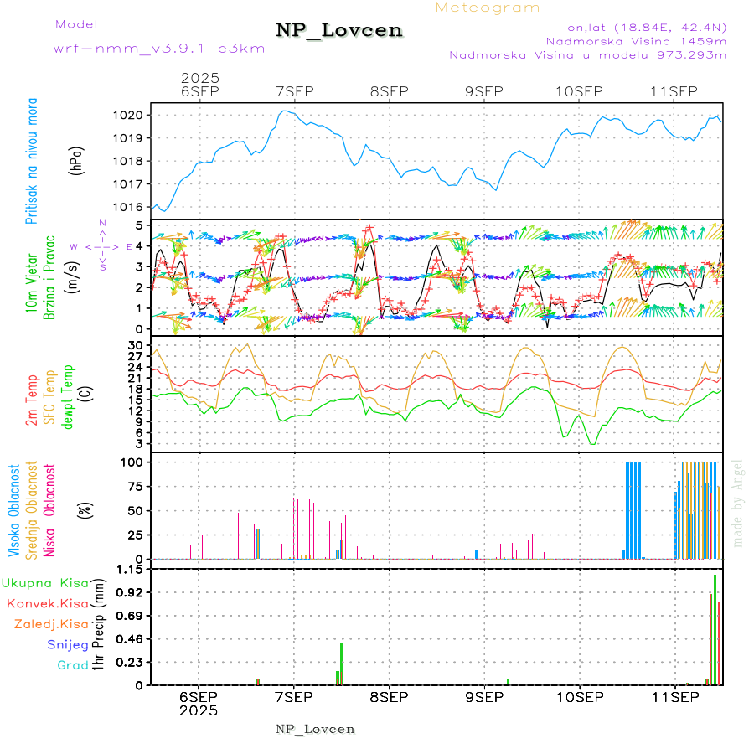Click the red 2m Temp axis label
This screenshot has width=754, height=754.
pos(33,401)
